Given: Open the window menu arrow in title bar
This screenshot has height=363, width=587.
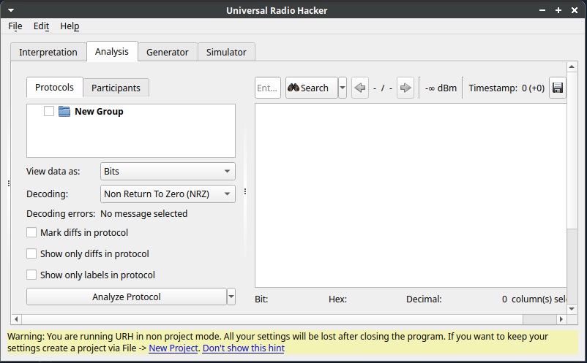Looking at the screenshot, I should tap(10, 10).
